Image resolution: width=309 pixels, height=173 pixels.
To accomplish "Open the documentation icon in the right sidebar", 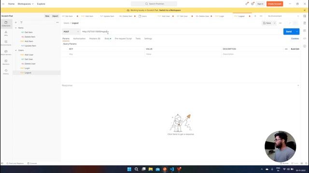I will pyautogui.click(x=305, y=23).
